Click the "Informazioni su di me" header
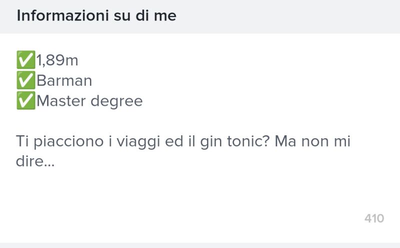 [96, 15]
